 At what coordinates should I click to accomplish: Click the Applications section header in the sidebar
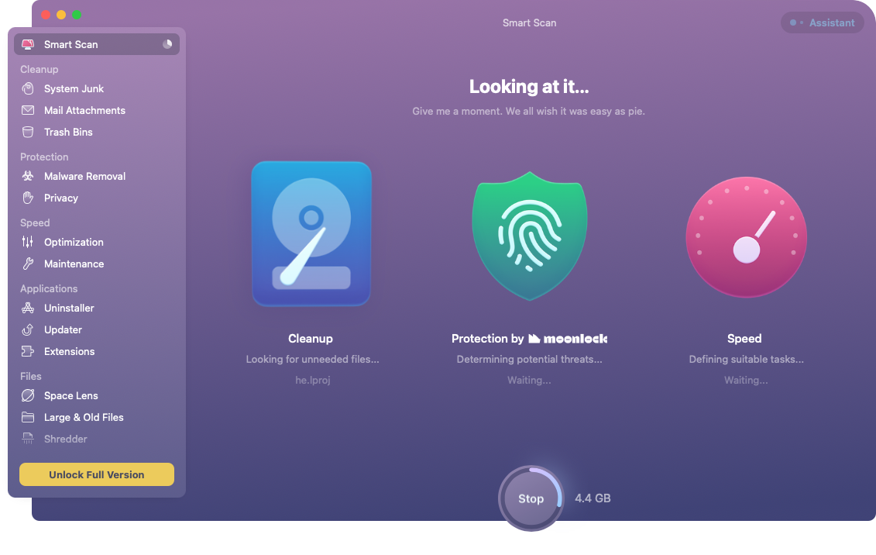point(49,289)
